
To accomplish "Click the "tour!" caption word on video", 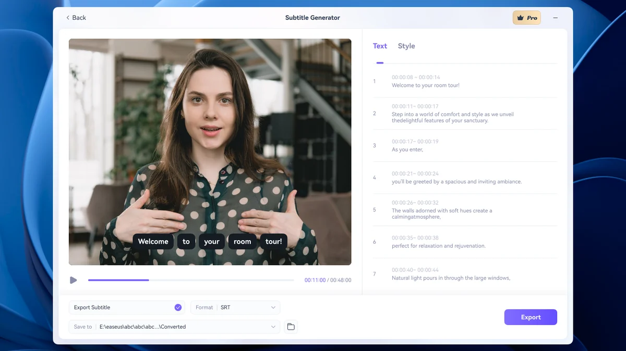I will 273,241.
